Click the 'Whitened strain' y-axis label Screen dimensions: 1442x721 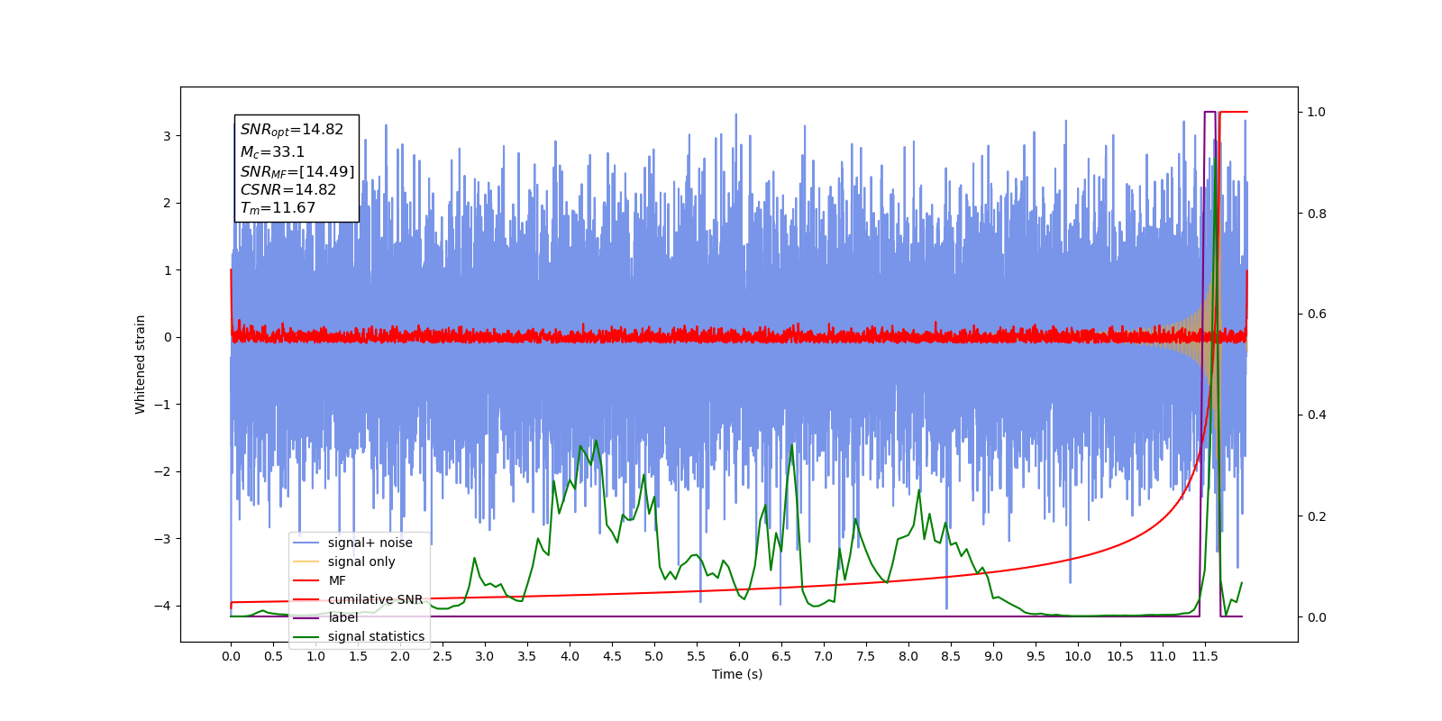coord(141,364)
